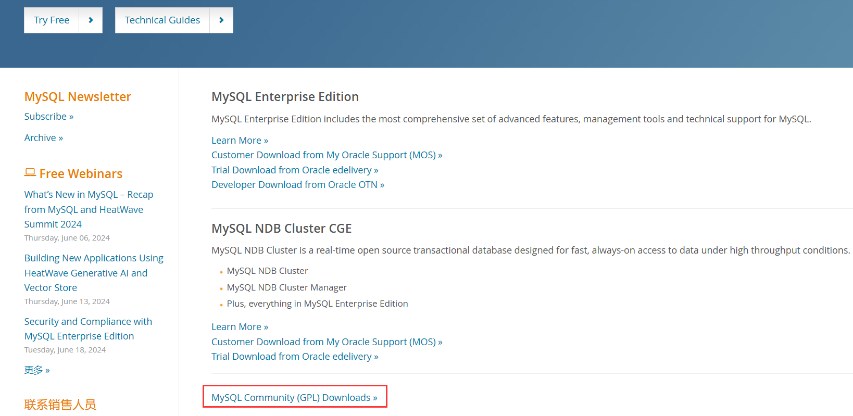853x416 pixels.
Task: Open Security and Compliance with MySQL webinar
Action: pos(88,329)
